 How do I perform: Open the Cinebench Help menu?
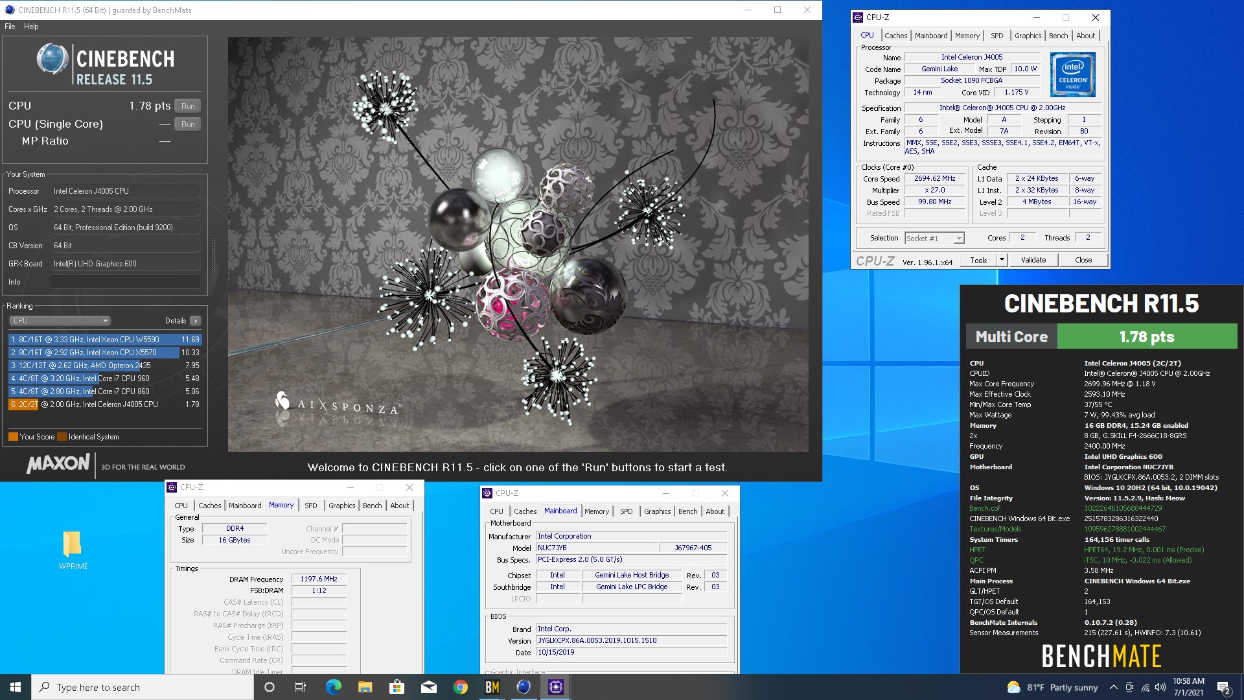[31, 27]
